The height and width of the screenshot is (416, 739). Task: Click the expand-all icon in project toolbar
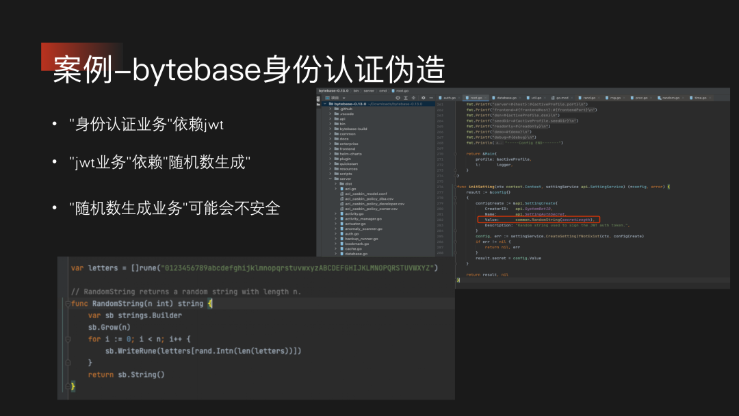click(405, 98)
